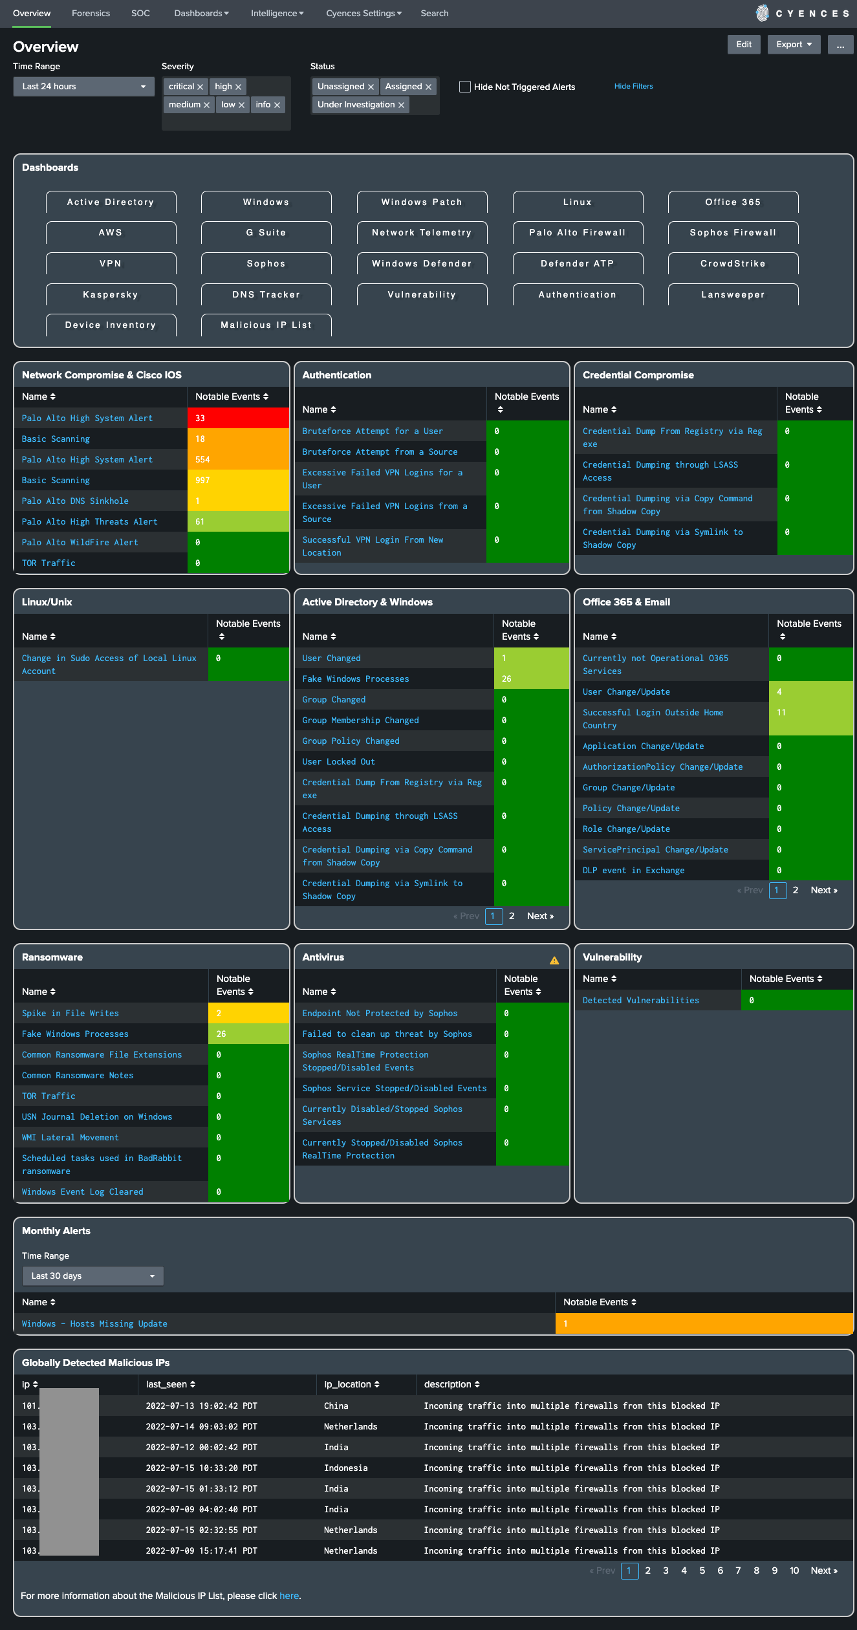Open the Last 30 days Monthly Alerts dropdown
This screenshot has width=857, height=1630.
pos(93,1276)
